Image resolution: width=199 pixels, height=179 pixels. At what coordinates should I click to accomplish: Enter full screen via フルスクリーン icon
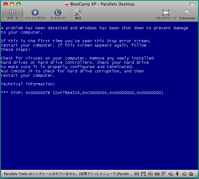coord(166,14)
